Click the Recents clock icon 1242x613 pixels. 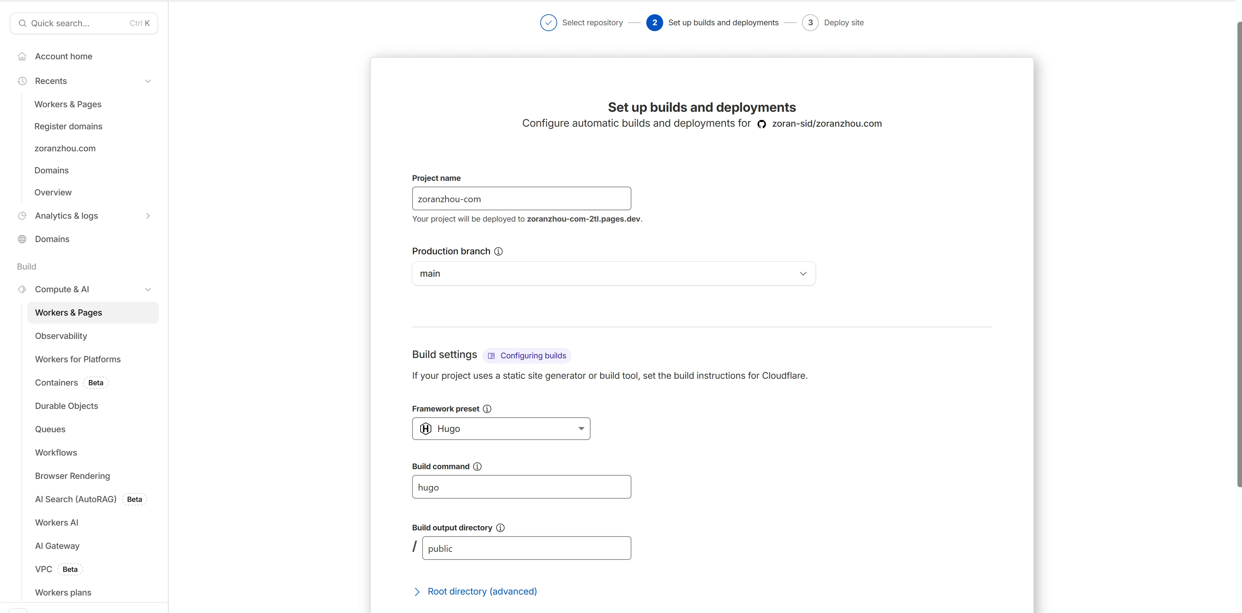(x=22, y=81)
